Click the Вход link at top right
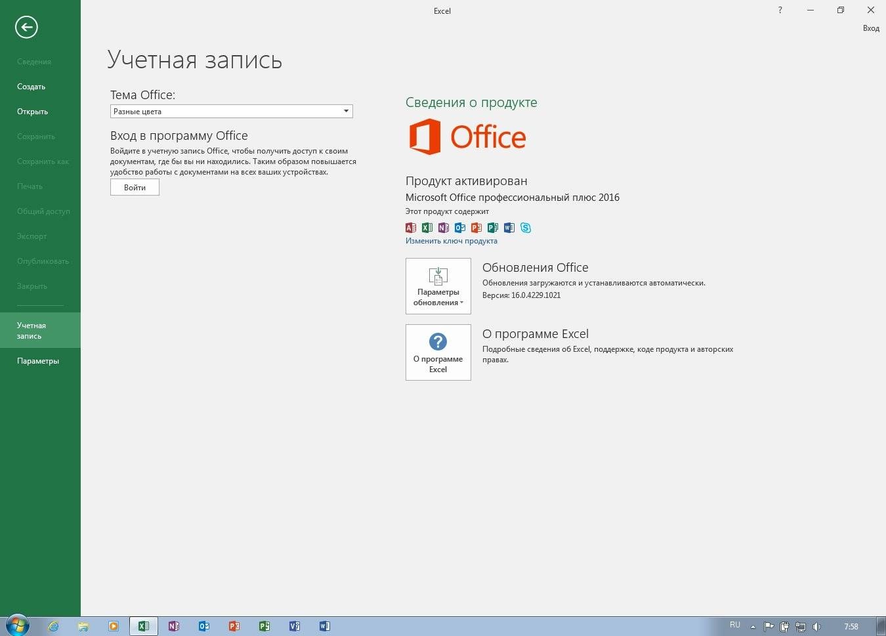Image resolution: width=886 pixels, height=636 pixels. [x=871, y=28]
